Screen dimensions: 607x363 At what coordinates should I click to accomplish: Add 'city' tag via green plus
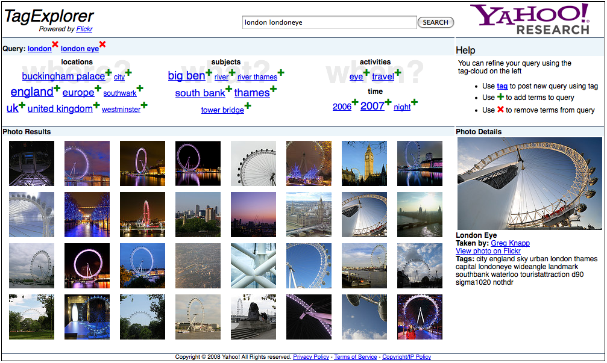128,72
